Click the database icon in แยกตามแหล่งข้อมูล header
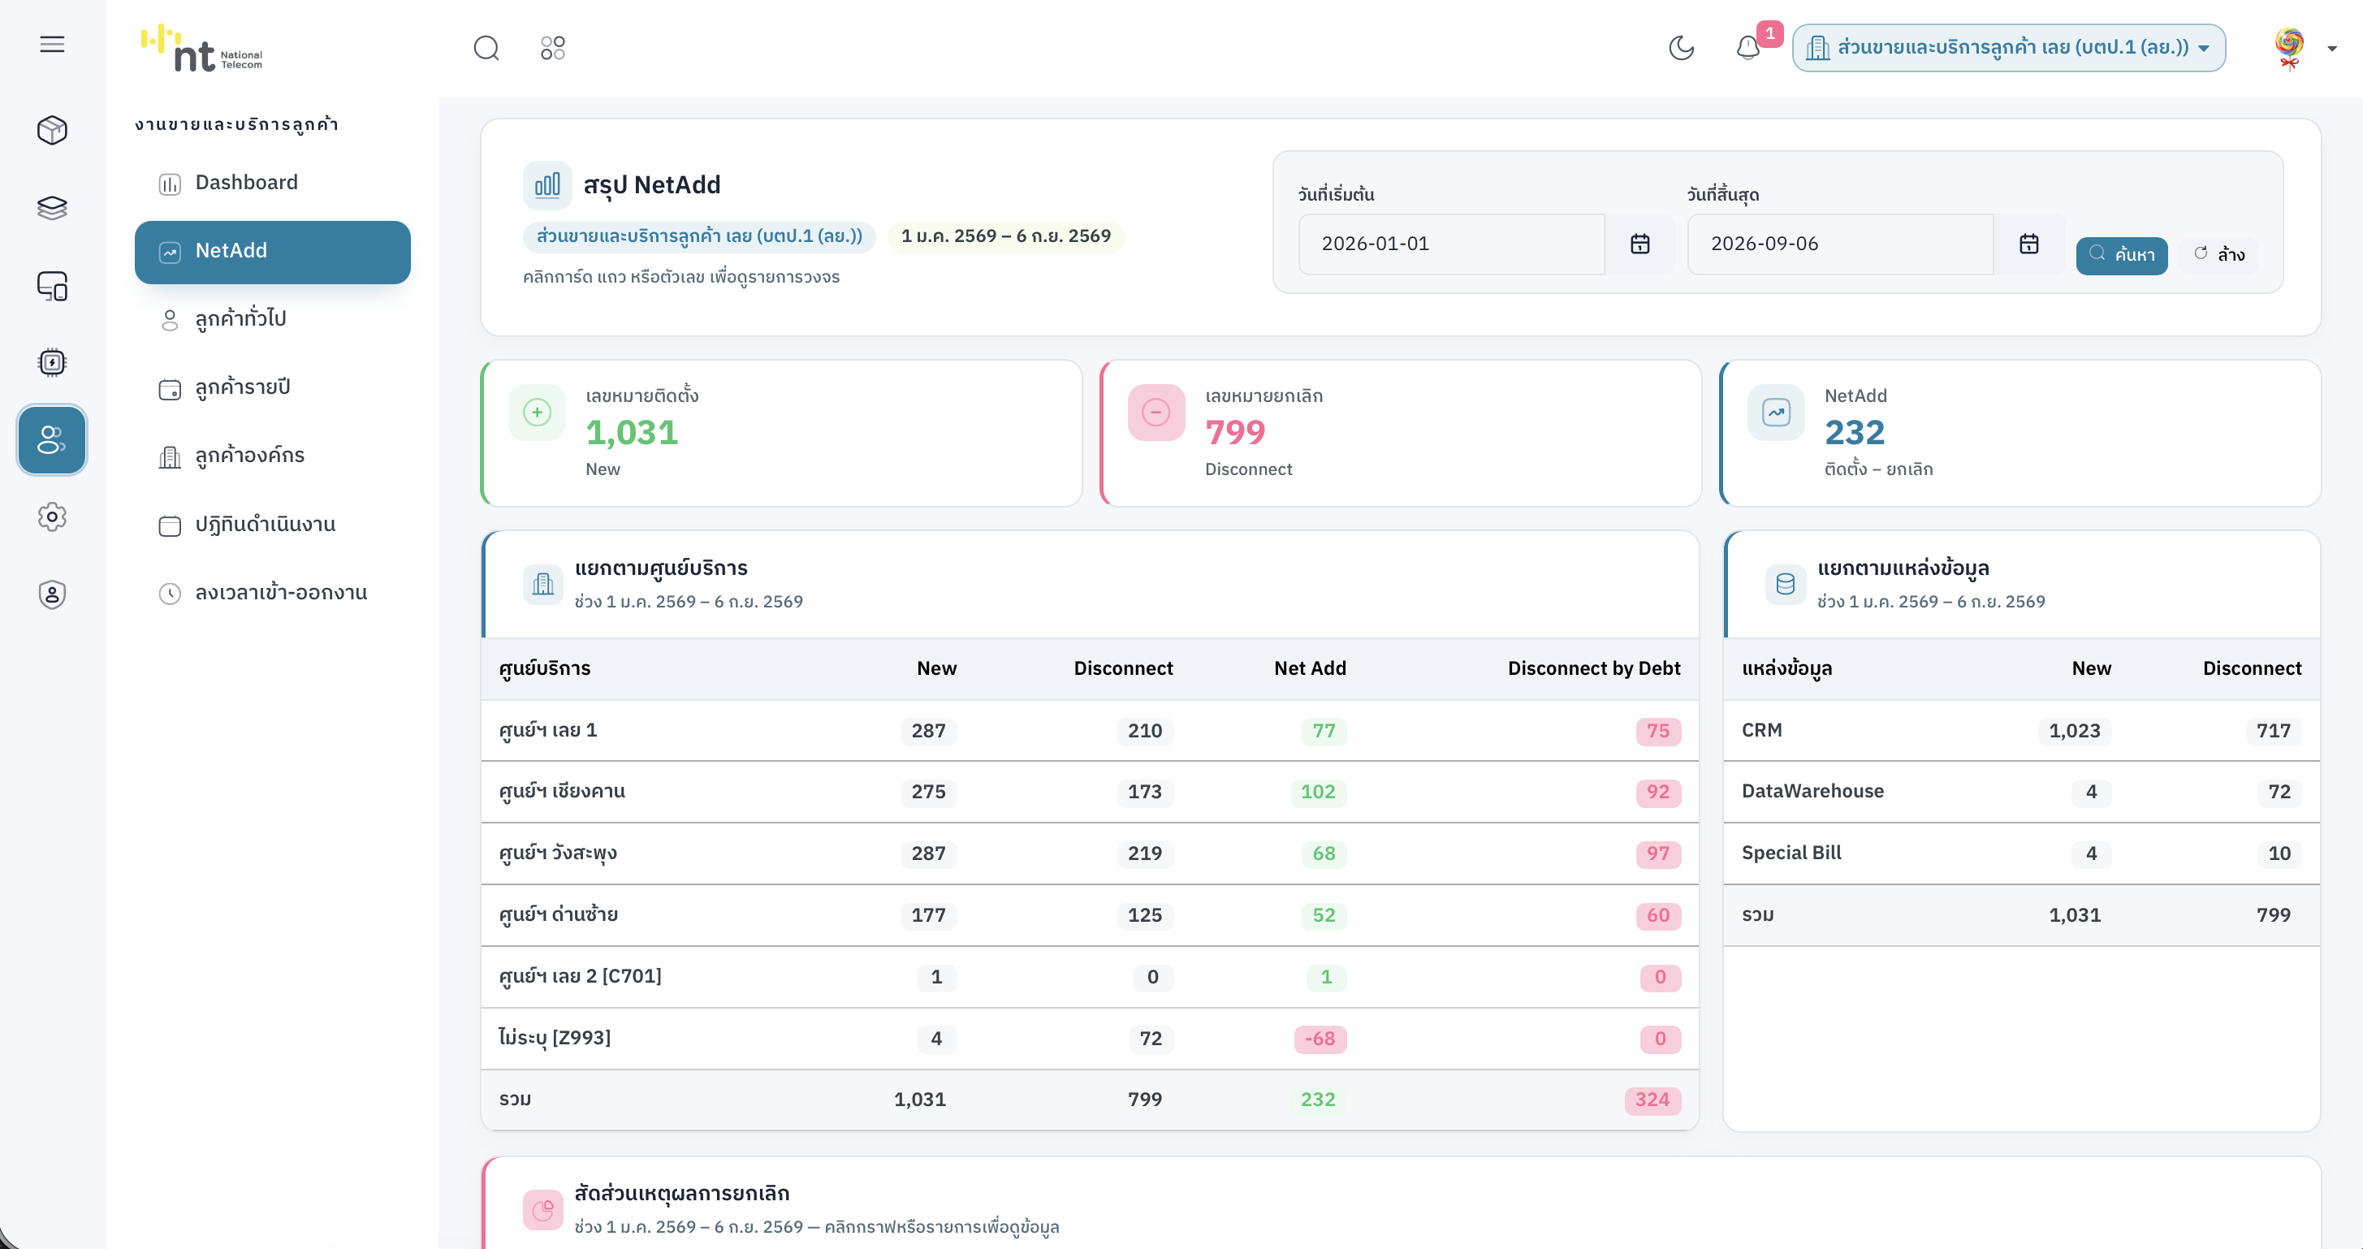 [x=1785, y=584]
